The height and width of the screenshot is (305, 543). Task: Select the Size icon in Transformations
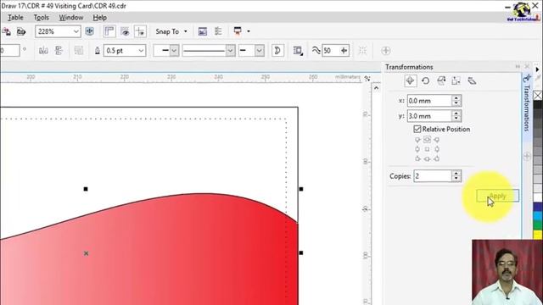[x=456, y=81]
